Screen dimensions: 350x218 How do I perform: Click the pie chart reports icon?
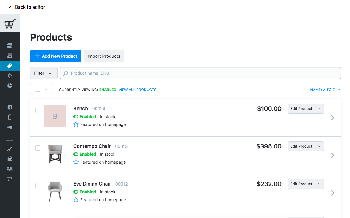pyautogui.click(x=10, y=86)
